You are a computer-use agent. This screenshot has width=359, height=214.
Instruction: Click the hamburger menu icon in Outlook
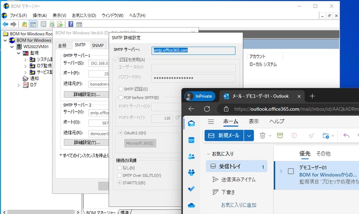coord(211,122)
